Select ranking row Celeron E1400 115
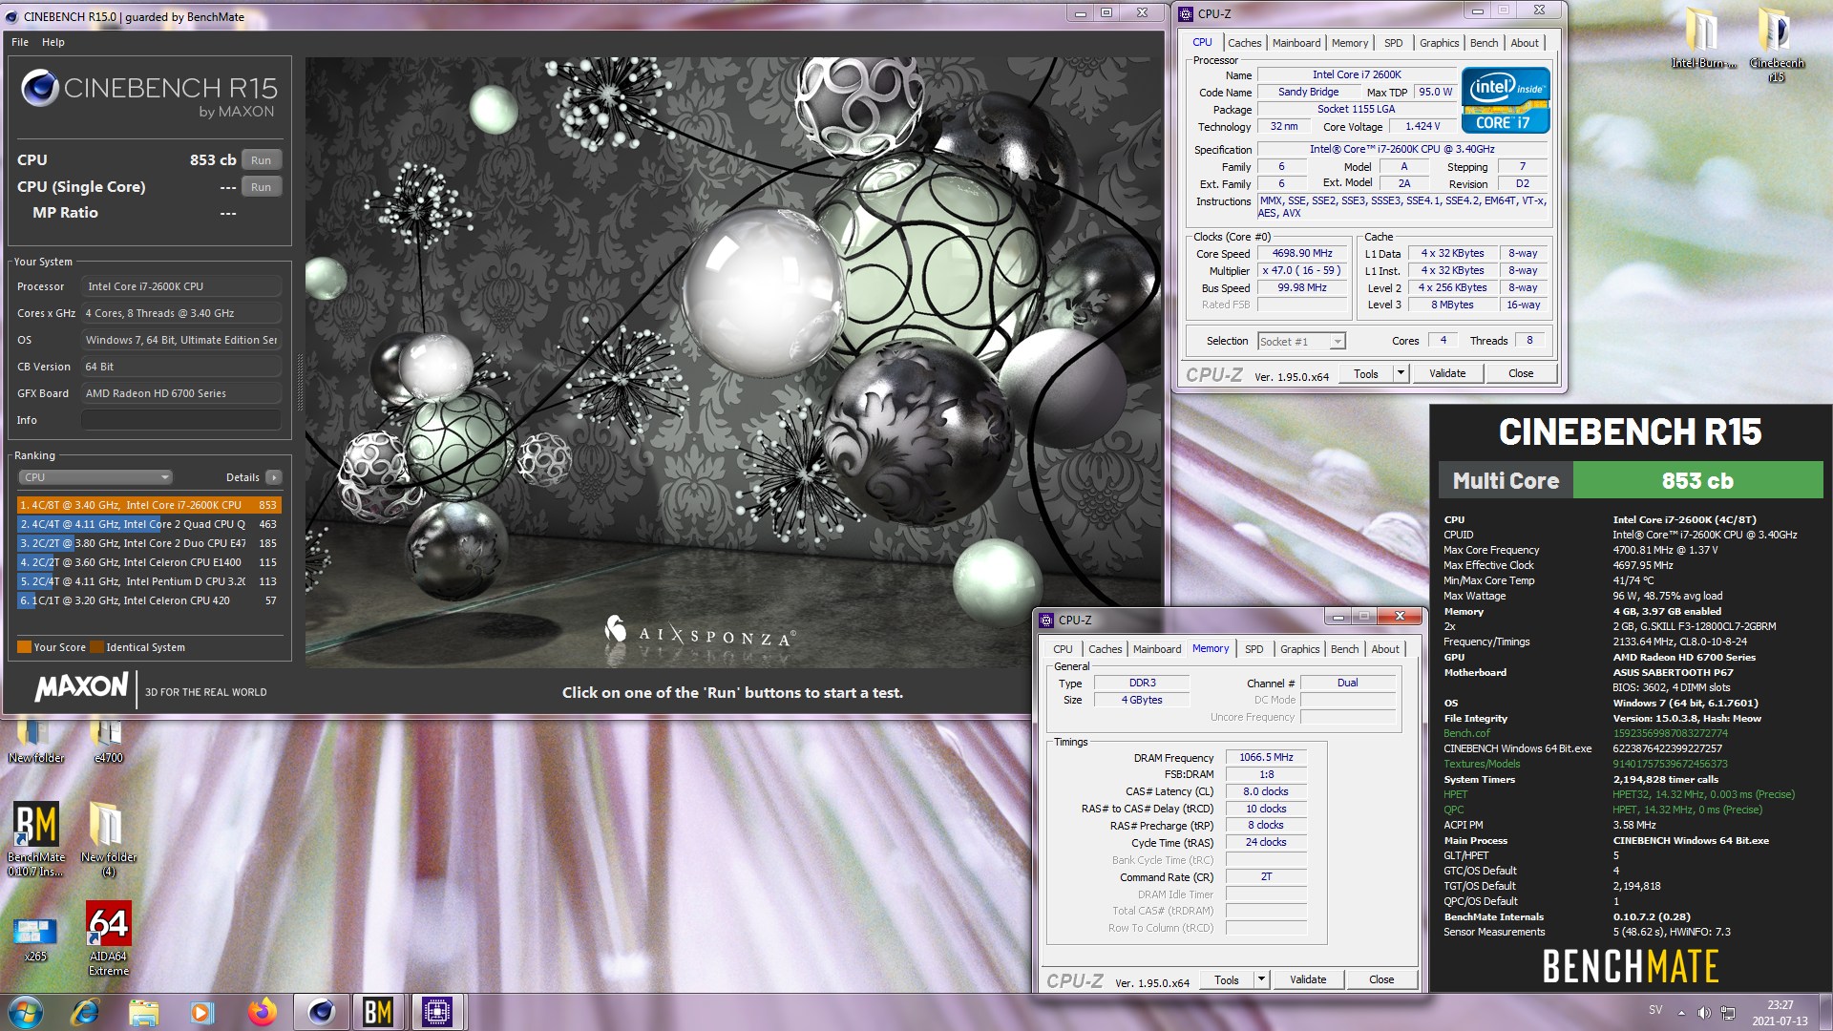The image size is (1833, 1031). pos(149,562)
